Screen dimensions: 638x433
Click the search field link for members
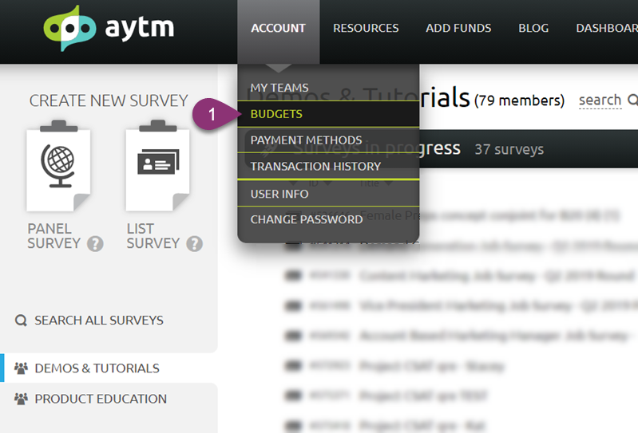[600, 100]
